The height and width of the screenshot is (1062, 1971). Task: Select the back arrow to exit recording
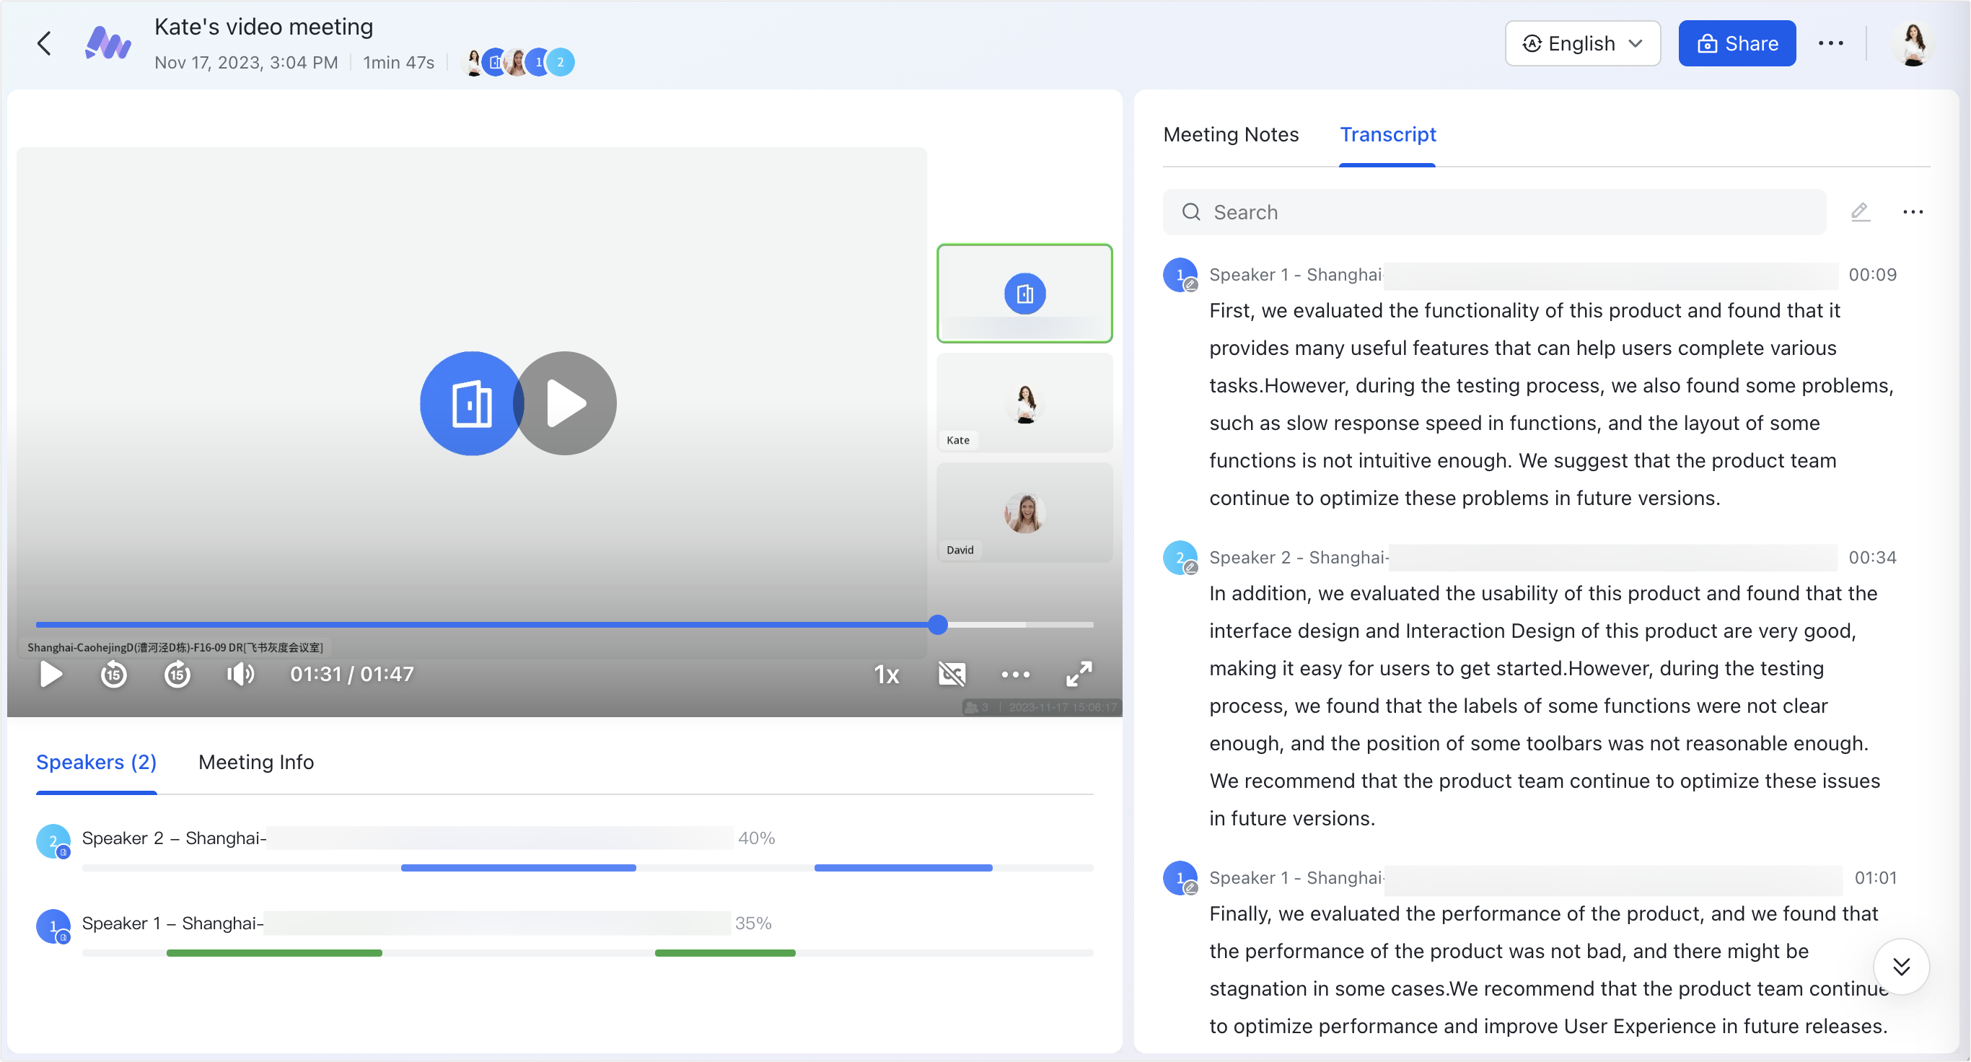(x=43, y=43)
